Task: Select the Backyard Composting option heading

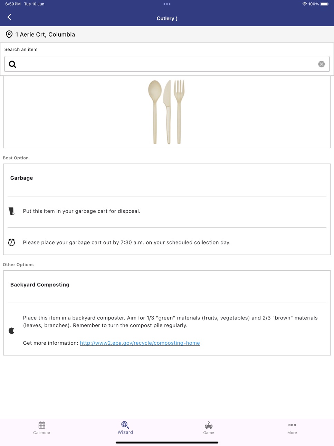Action: 40,285
